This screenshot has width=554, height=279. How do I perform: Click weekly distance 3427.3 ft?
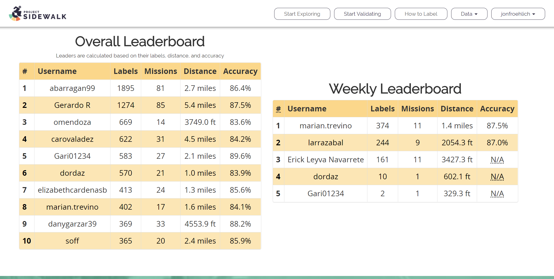(457, 160)
